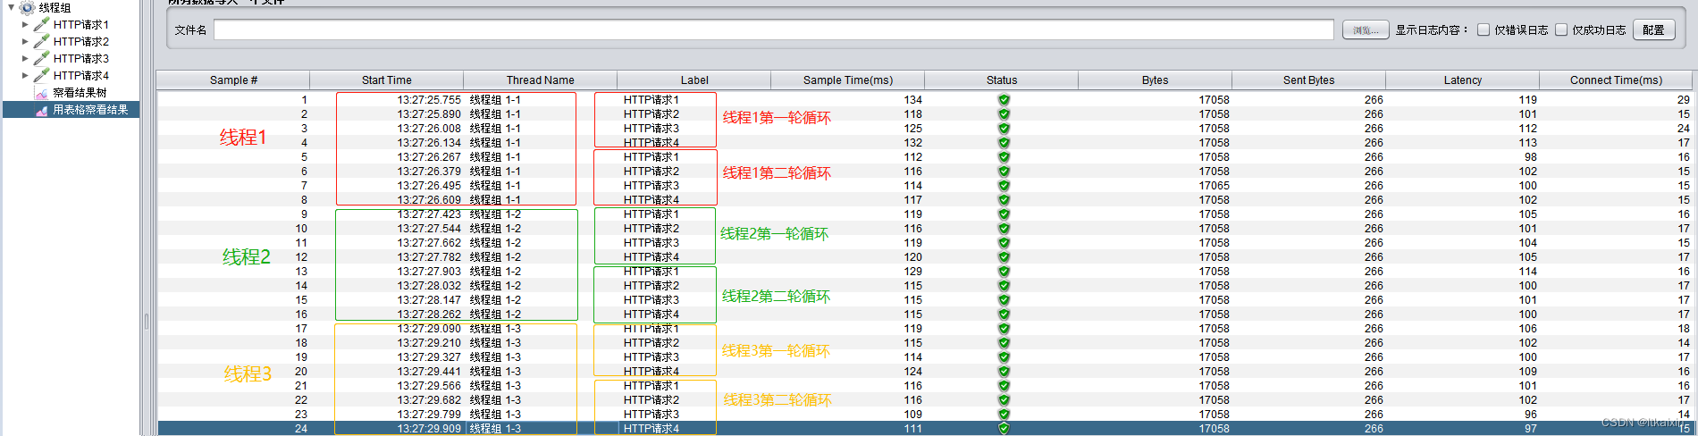Select HTTP请求1 in the tree
This screenshot has height=436, width=1698.
point(80,25)
